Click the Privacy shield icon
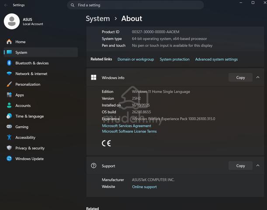 click(x=9, y=148)
